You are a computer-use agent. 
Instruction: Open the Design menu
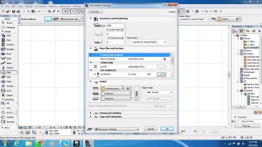29,6
